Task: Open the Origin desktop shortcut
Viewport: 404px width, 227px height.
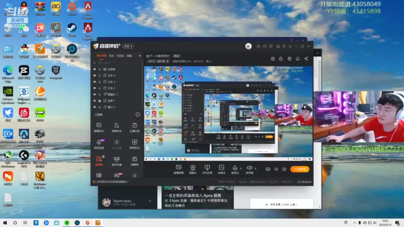Action: [72, 9]
